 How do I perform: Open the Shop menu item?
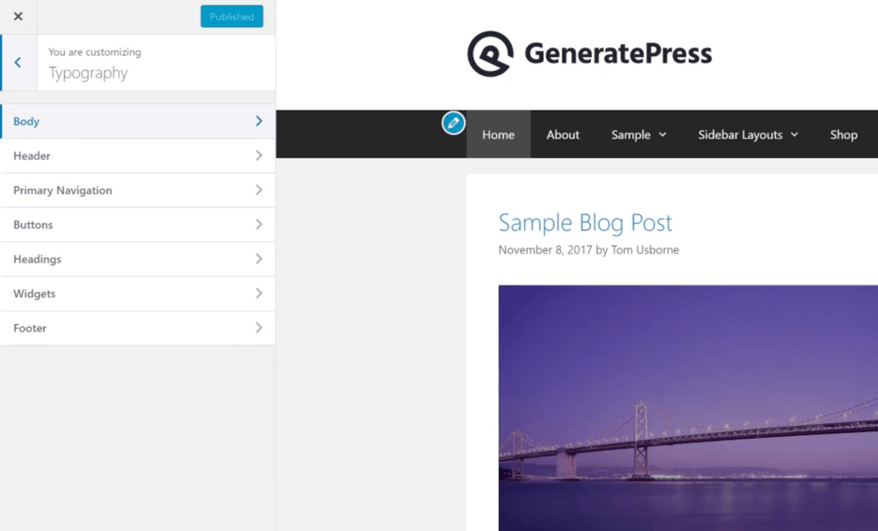pos(843,134)
